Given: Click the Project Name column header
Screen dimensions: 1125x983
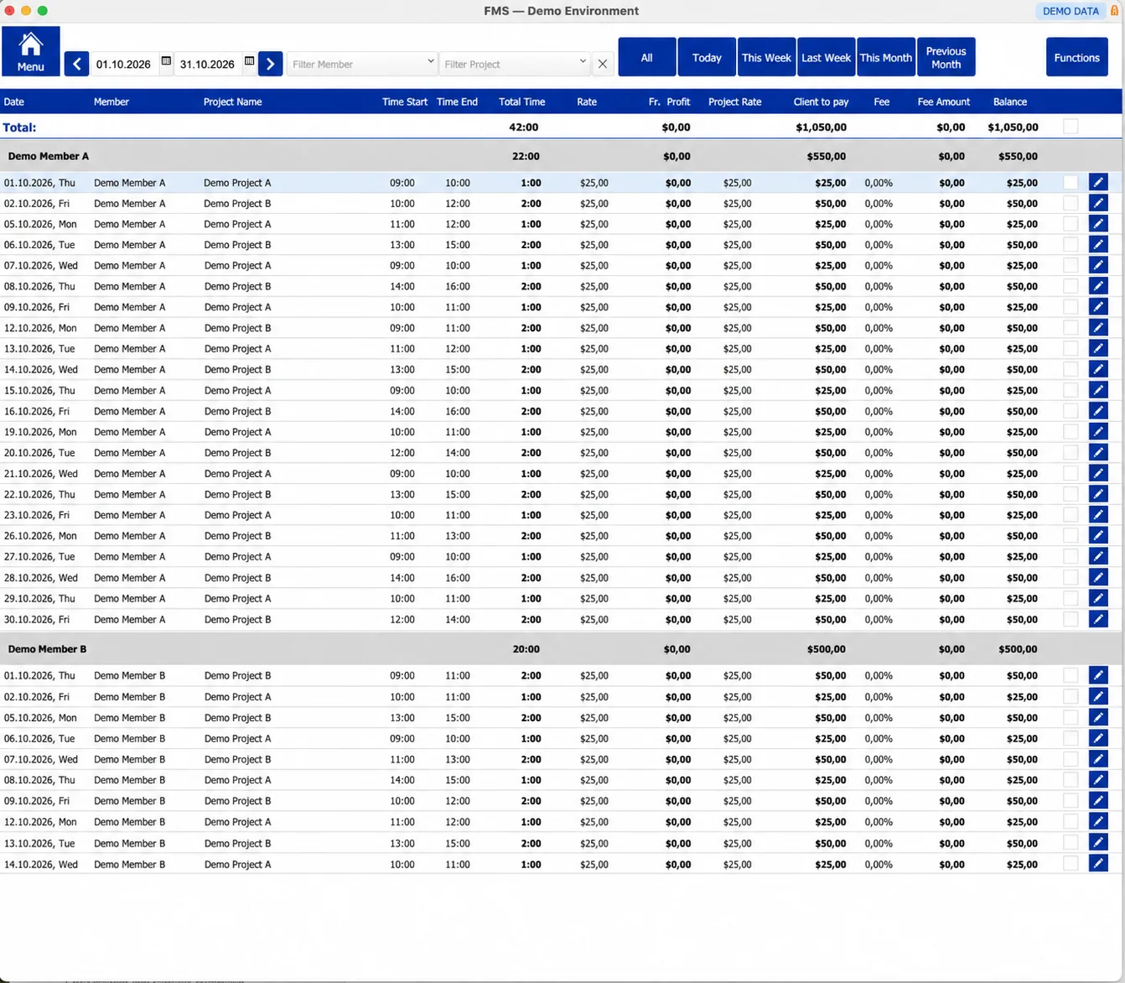Looking at the screenshot, I should (232, 101).
